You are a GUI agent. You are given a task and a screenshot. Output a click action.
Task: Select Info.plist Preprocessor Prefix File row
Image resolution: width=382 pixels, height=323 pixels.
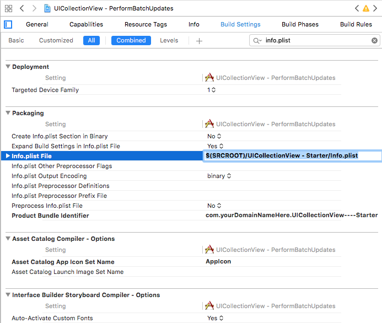(59, 196)
